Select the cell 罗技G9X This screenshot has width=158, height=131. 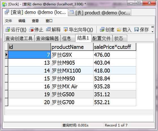click(x=72, y=55)
